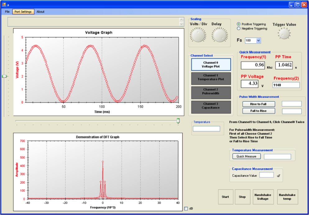Select Negative Triggering radio button
The height and width of the screenshot is (215, 309).
pos(239,29)
